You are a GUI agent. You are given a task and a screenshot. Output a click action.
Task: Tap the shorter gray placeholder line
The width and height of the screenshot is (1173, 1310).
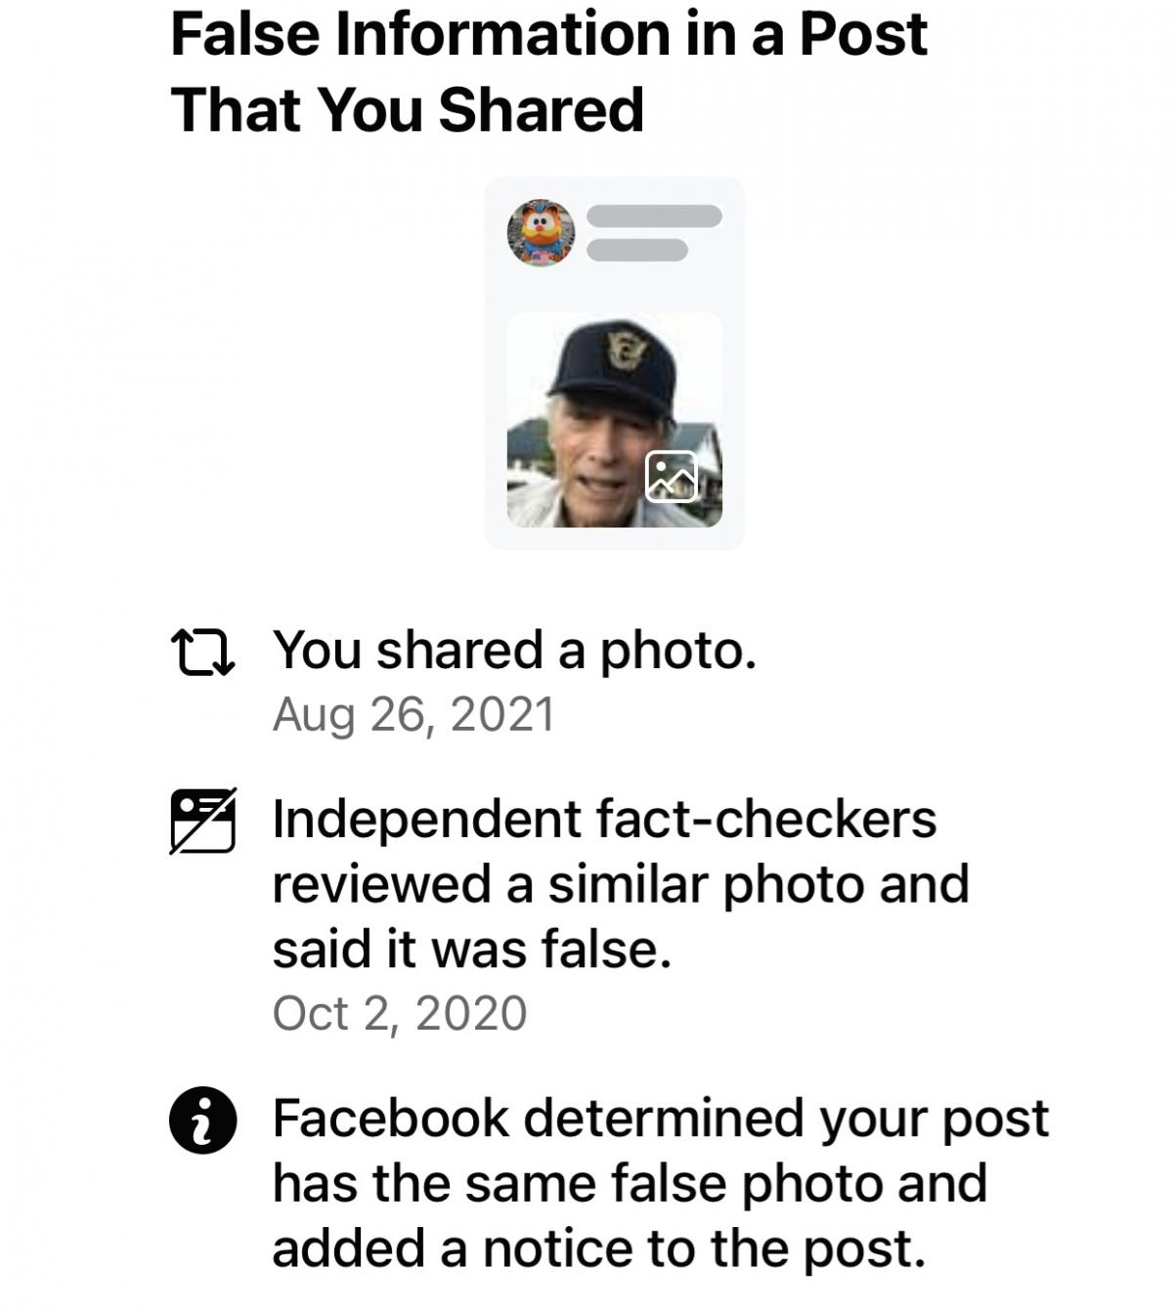[x=637, y=250]
